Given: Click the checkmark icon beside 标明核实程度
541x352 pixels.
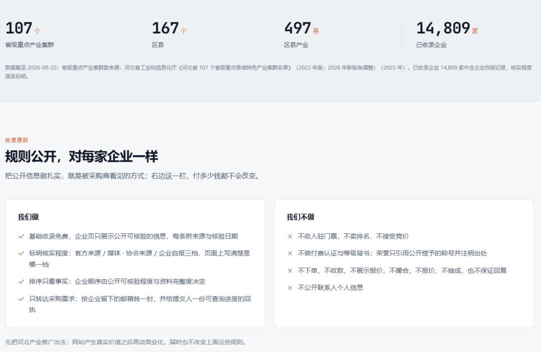Looking at the screenshot, I should coord(21,253).
